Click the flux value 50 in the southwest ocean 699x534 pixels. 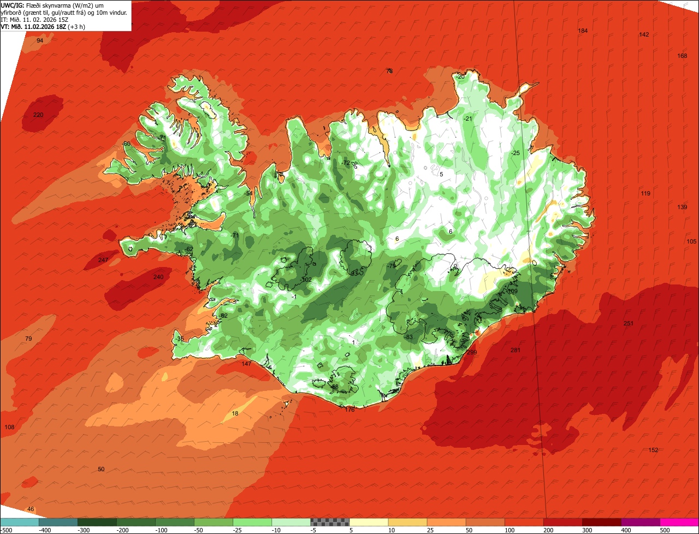click(x=101, y=469)
